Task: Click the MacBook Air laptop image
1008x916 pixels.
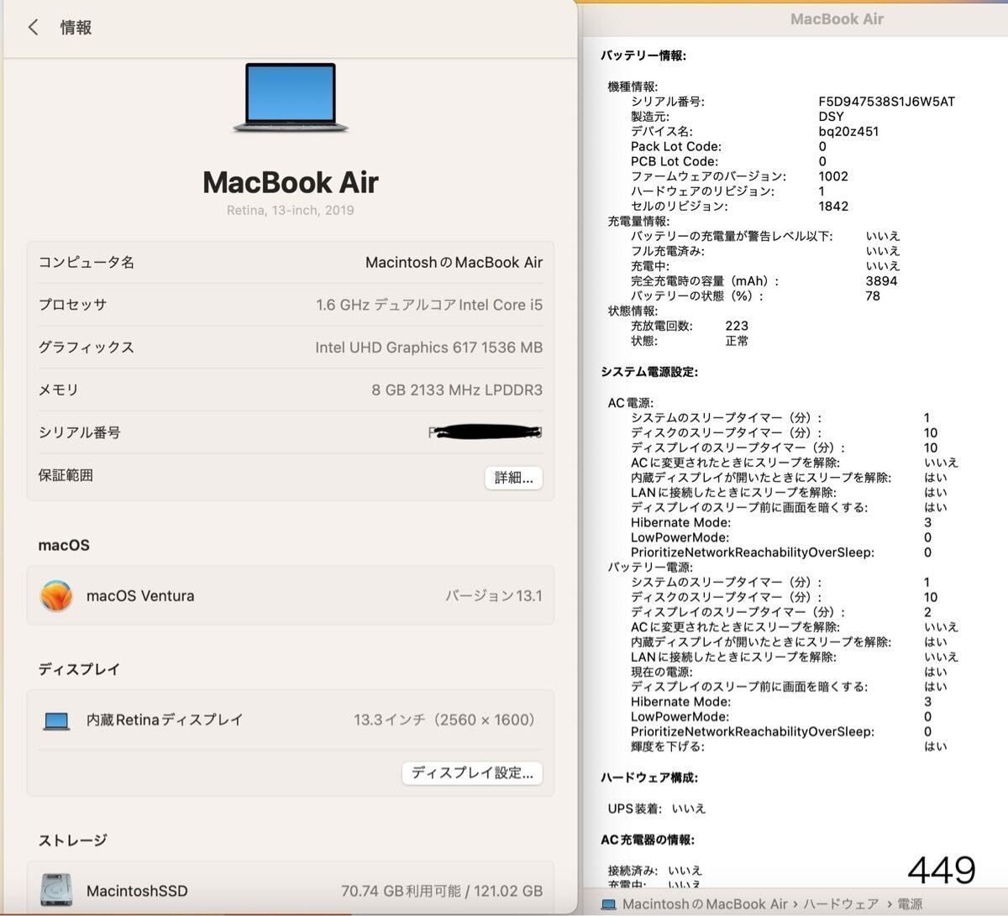Action: coord(291,97)
